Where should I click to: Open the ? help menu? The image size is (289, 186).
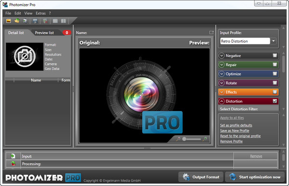pos(50,13)
